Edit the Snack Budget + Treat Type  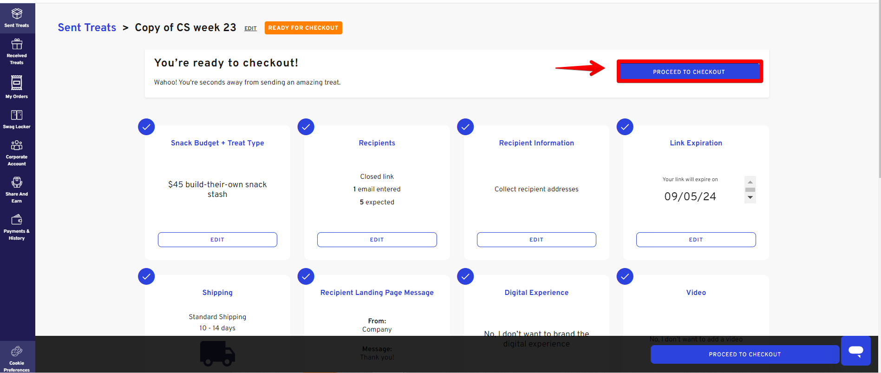point(217,240)
